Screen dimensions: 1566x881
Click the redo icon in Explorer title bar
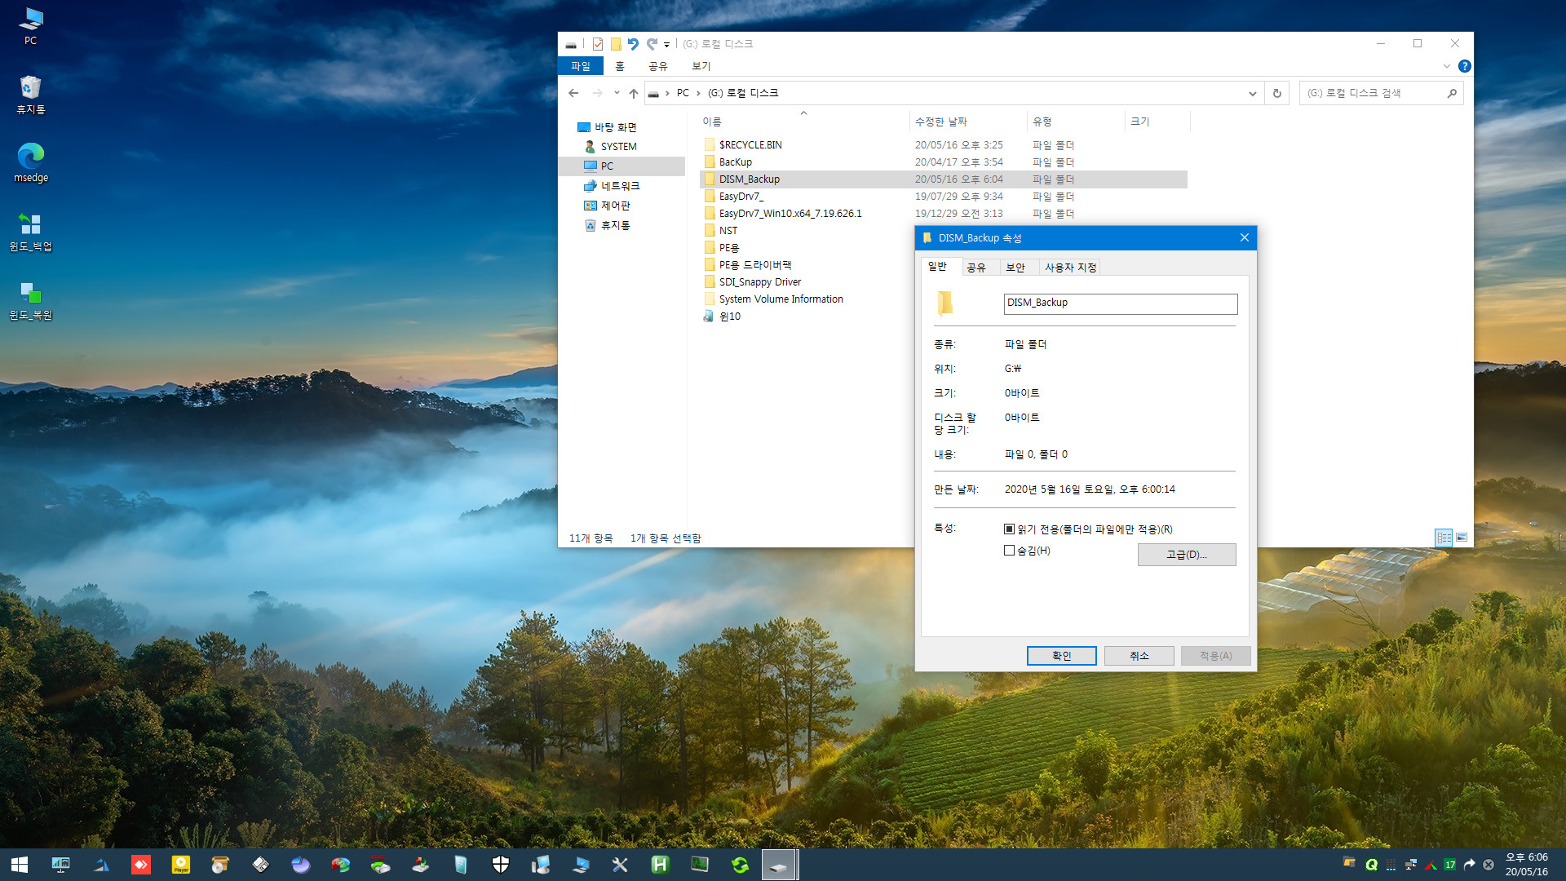[652, 44]
